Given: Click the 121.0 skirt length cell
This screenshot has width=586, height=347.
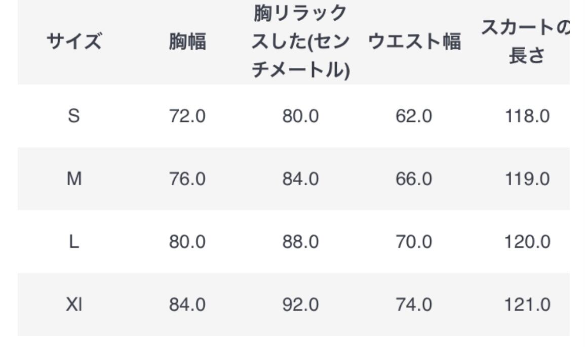Looking at the screenshot, I should [x=527, y=305].
